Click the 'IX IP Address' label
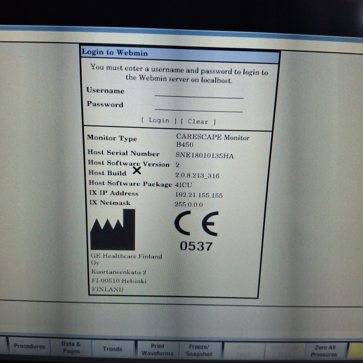The image size is (363, 363). (114, 193)
